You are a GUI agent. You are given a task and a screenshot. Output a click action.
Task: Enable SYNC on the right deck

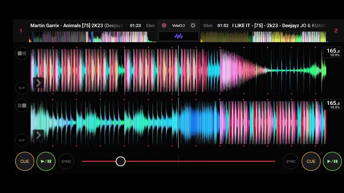(291, 161)
